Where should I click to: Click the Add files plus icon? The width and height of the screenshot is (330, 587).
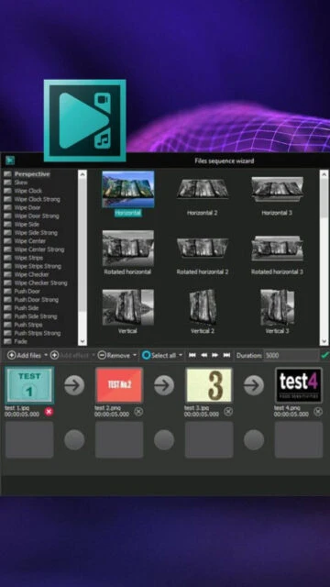[x=12, y=355]
